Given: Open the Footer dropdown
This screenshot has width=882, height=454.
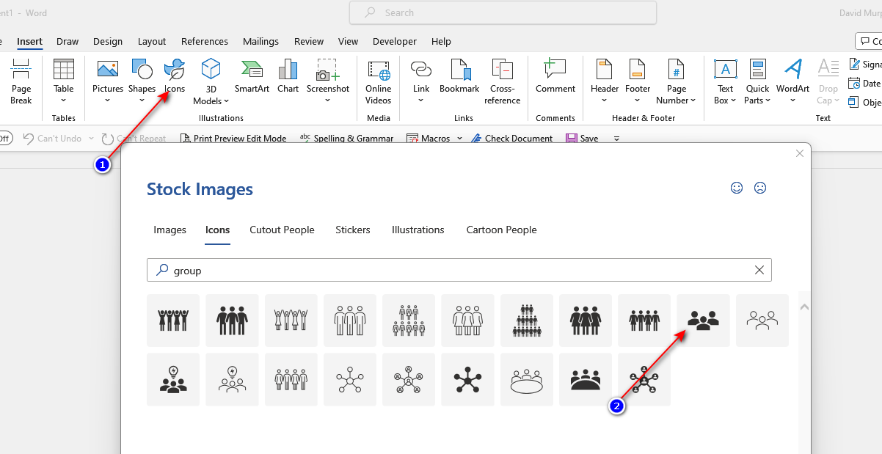Looking at the screenshot, I should coord(638,100).
